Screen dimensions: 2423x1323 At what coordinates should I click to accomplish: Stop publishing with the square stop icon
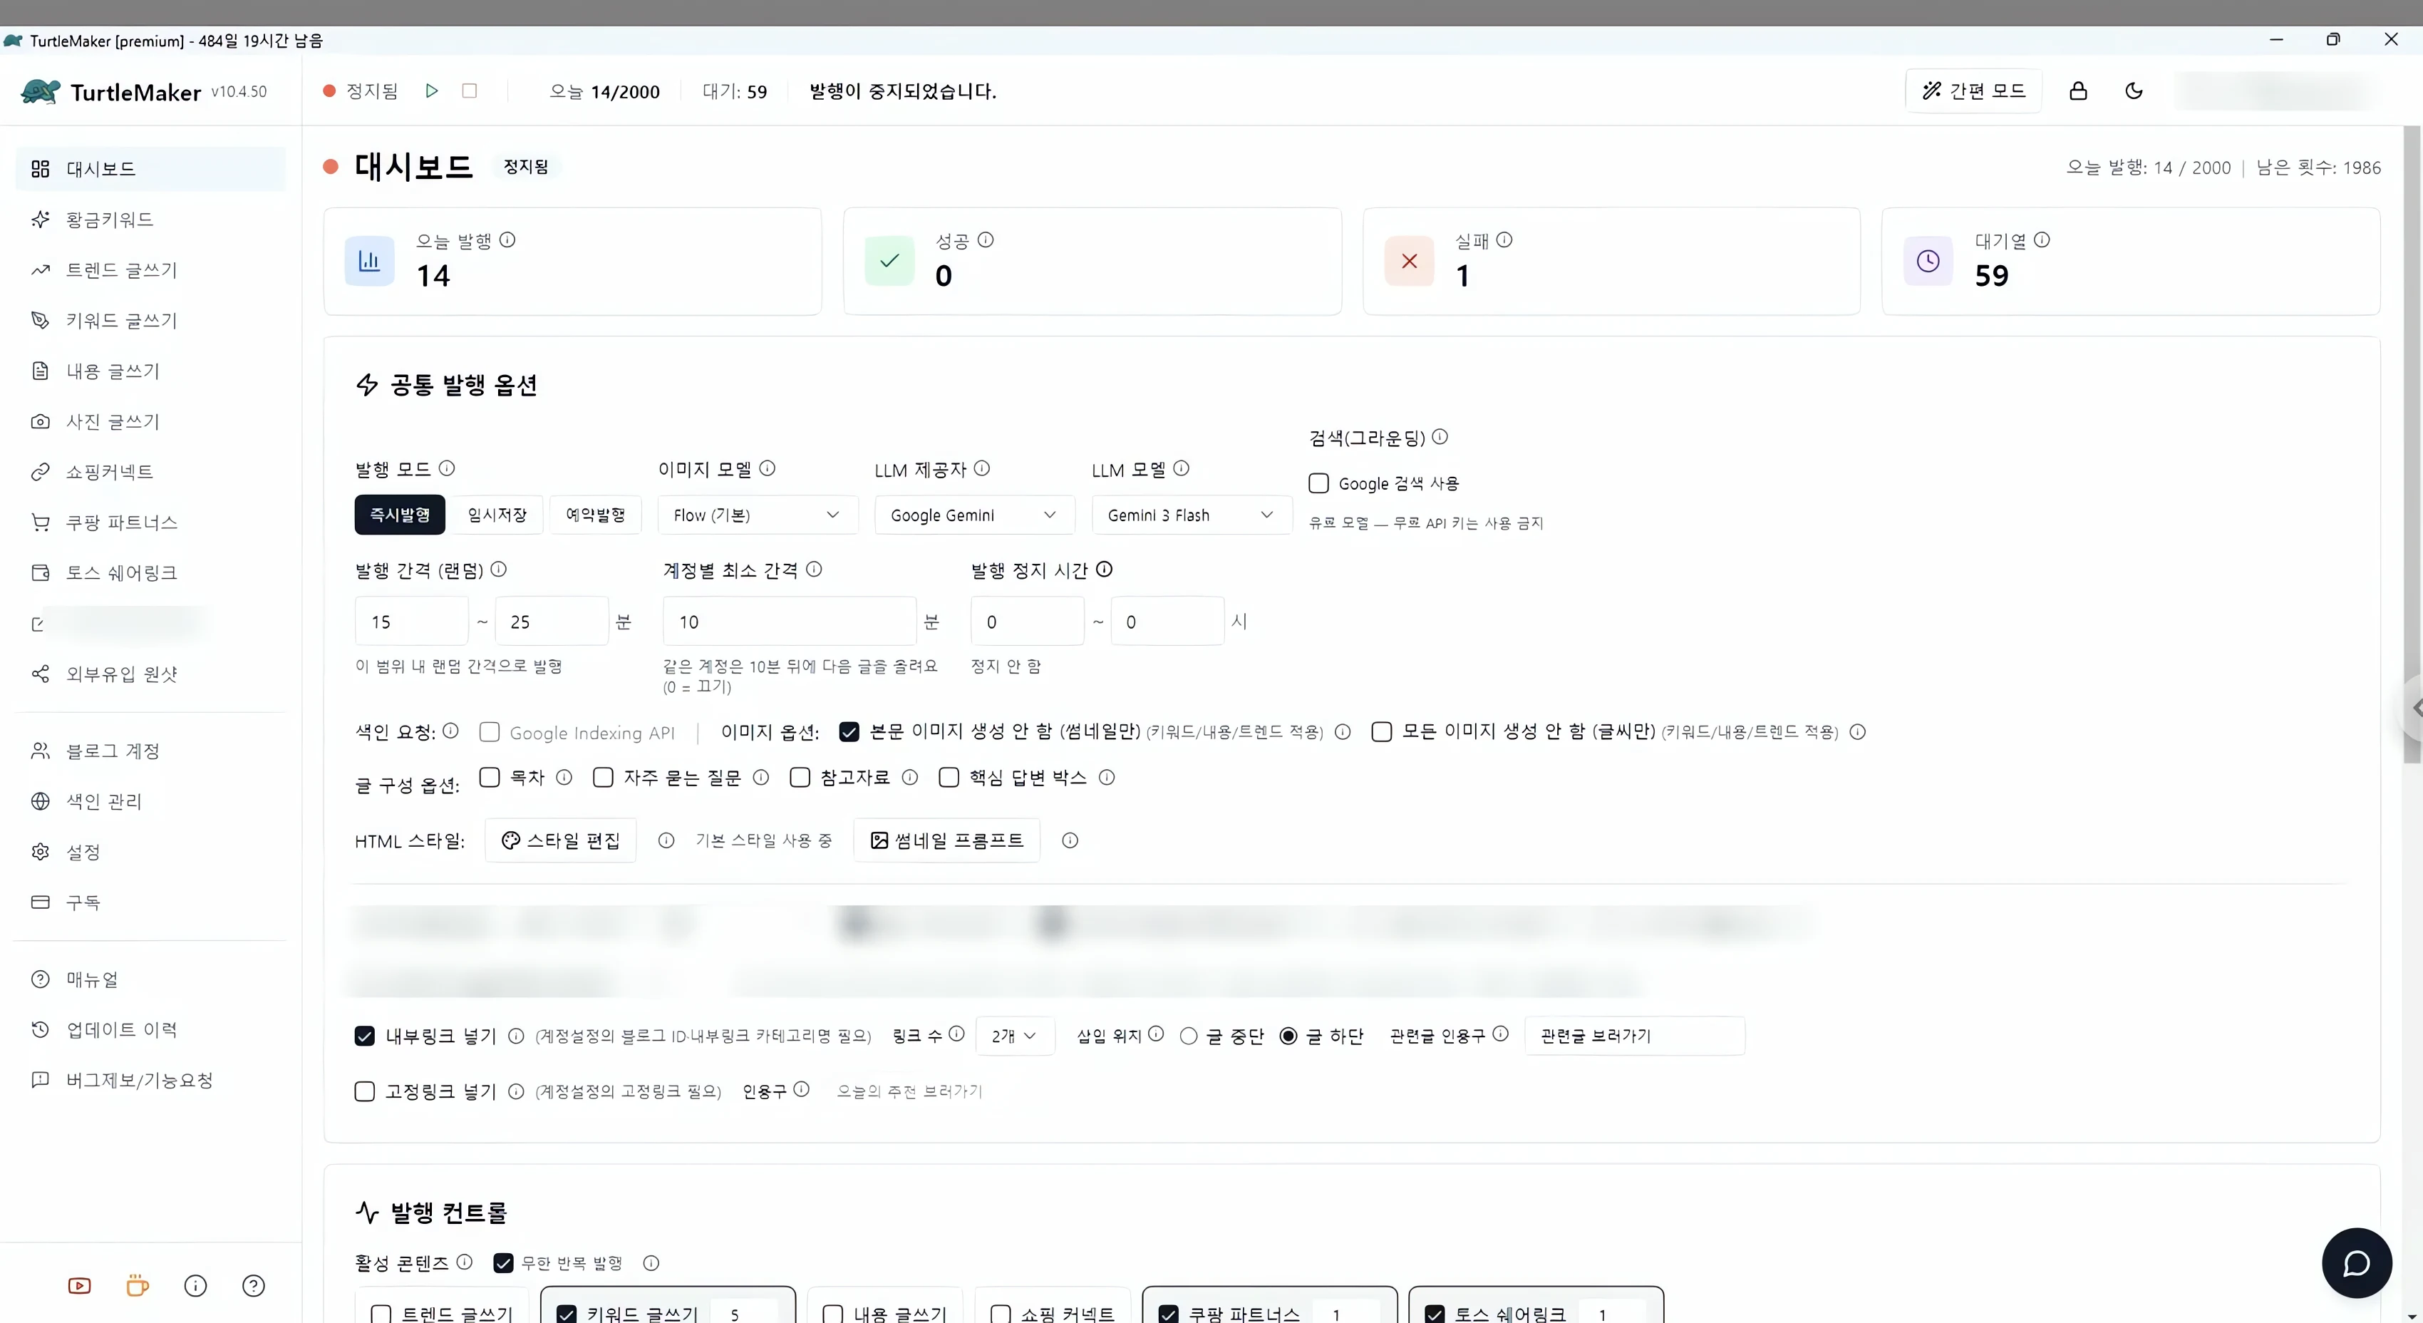(470, 91)
